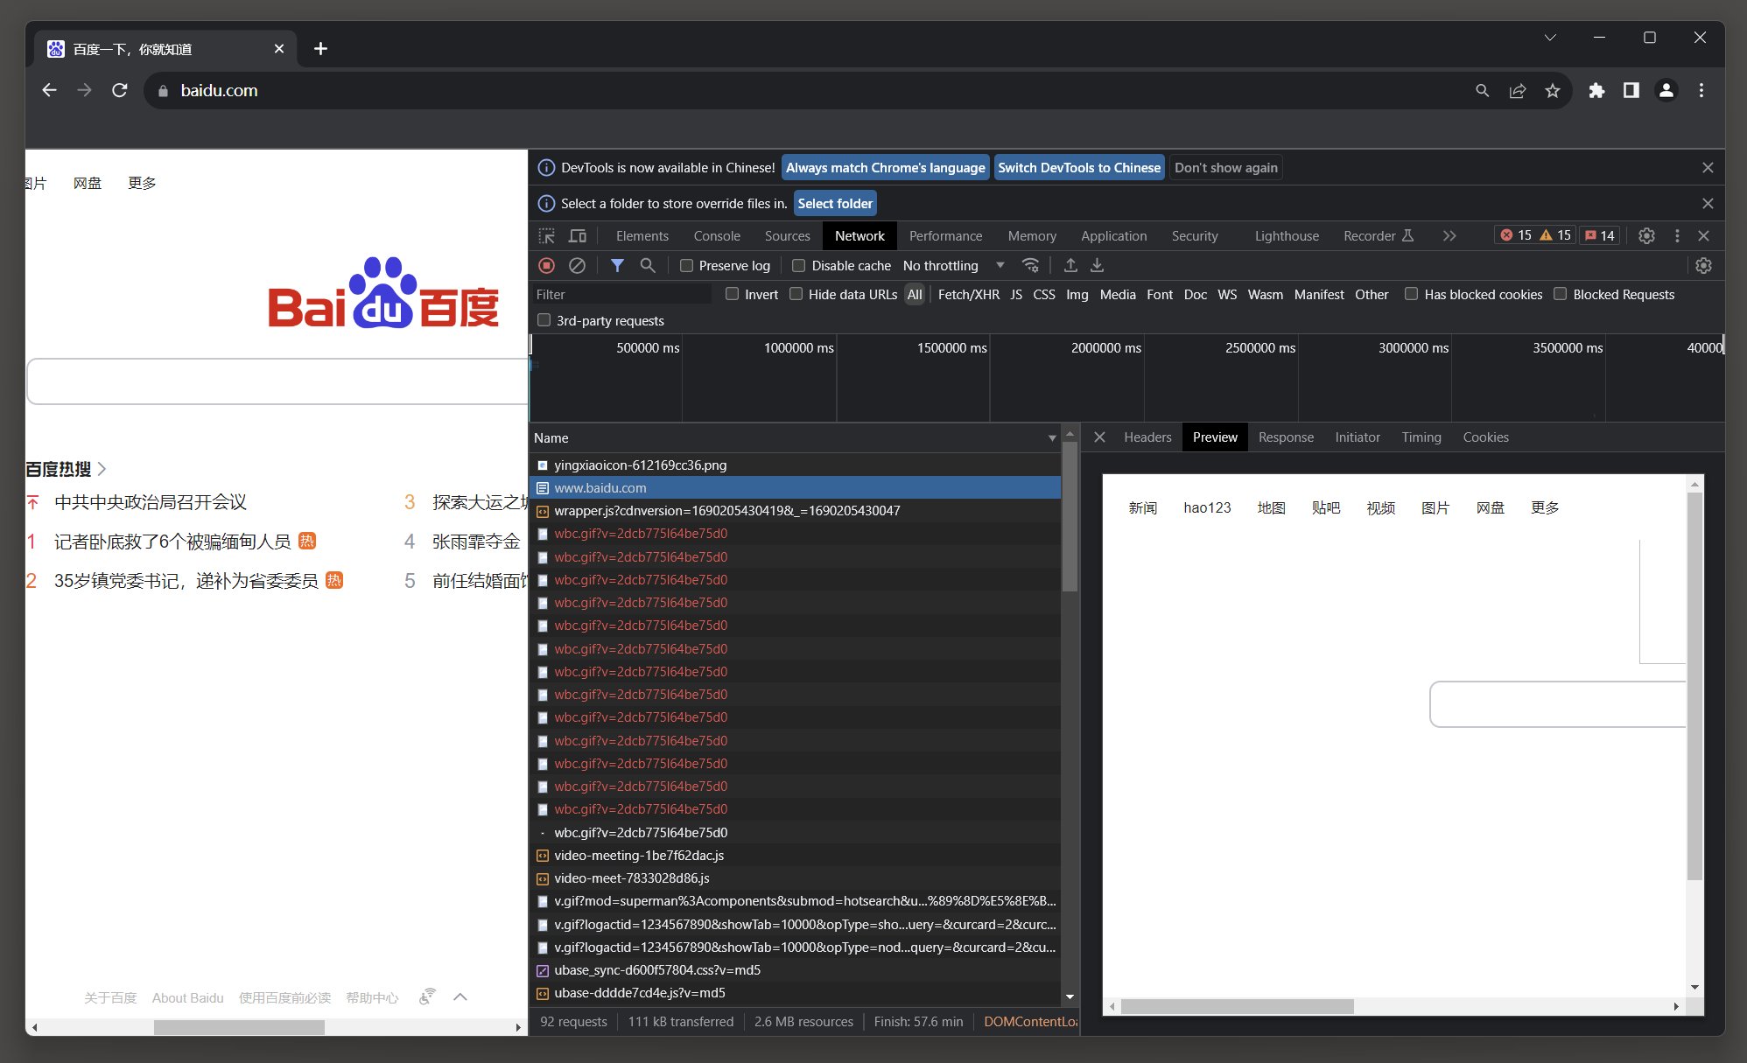The image size is (1747, 1063).
Task: Filter requests by Img type
Action: tap(1077, 294)
